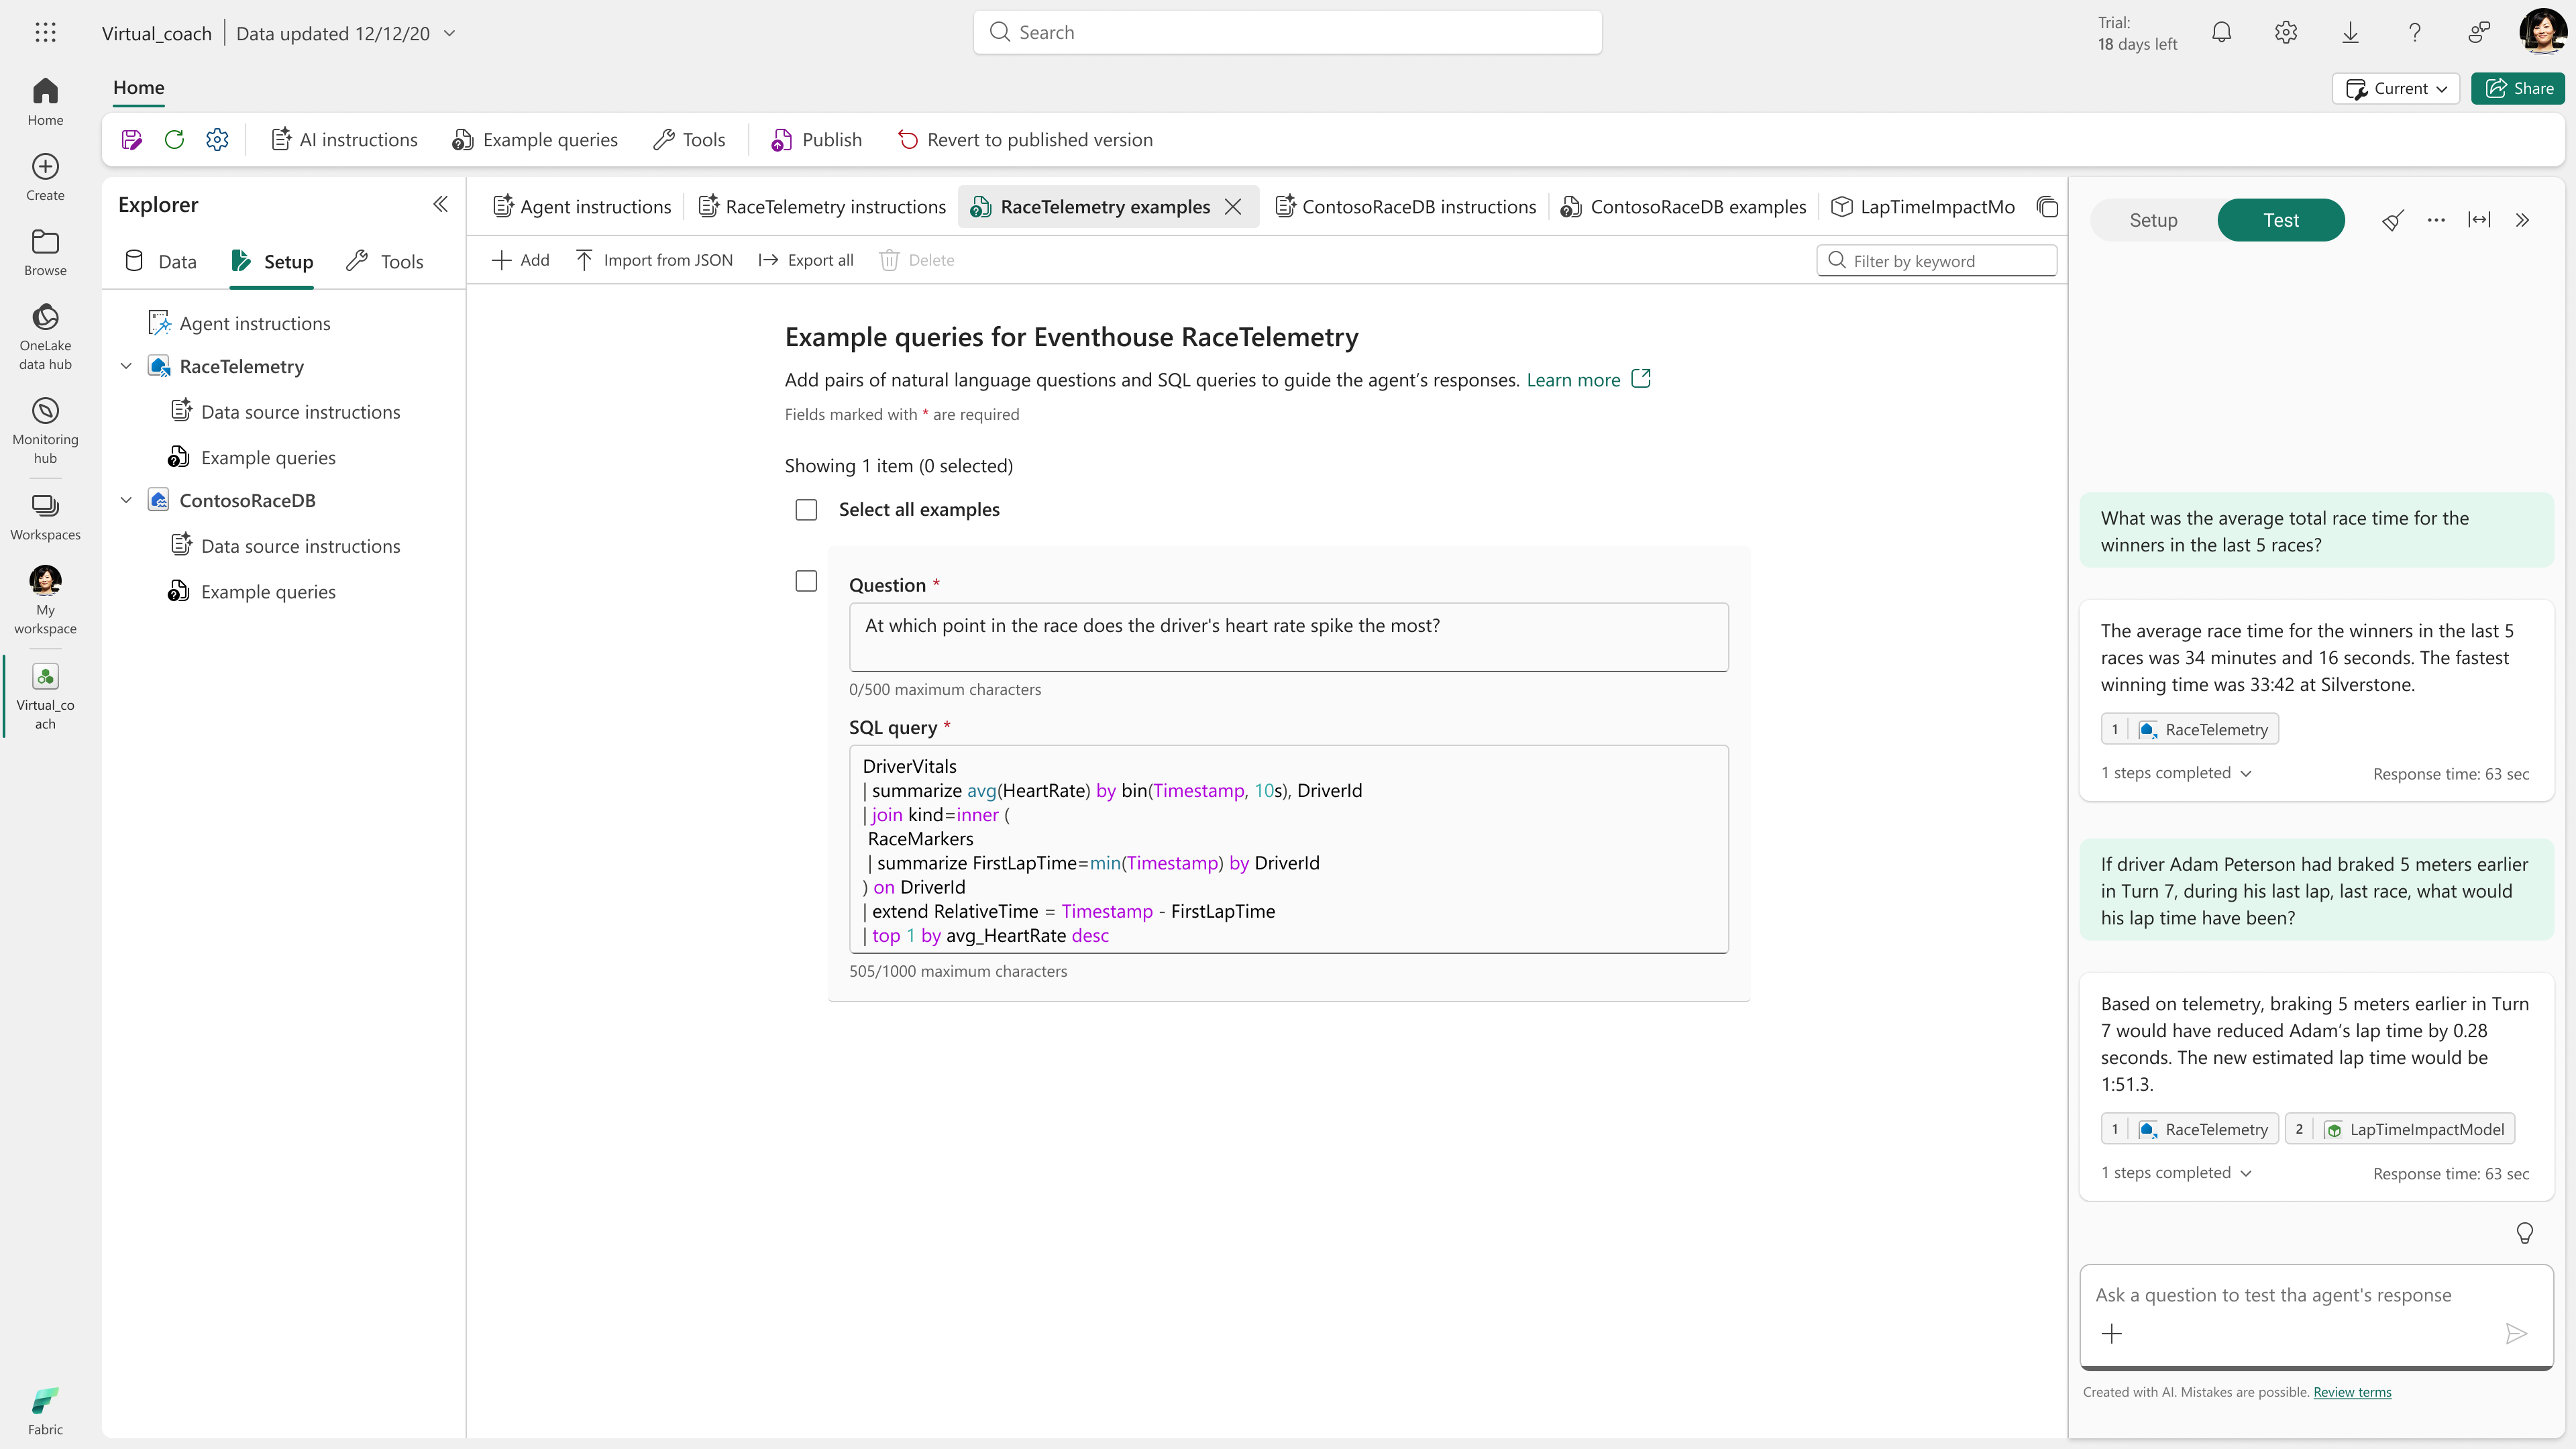Image resolution: width=2576 pixels, height=1449 pixels.
Task: Switch the chat pane to Setup mode
Action: (2153, 220)
